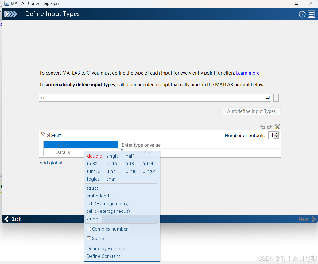
Task: Choose int16 type option
Action: 111,164
